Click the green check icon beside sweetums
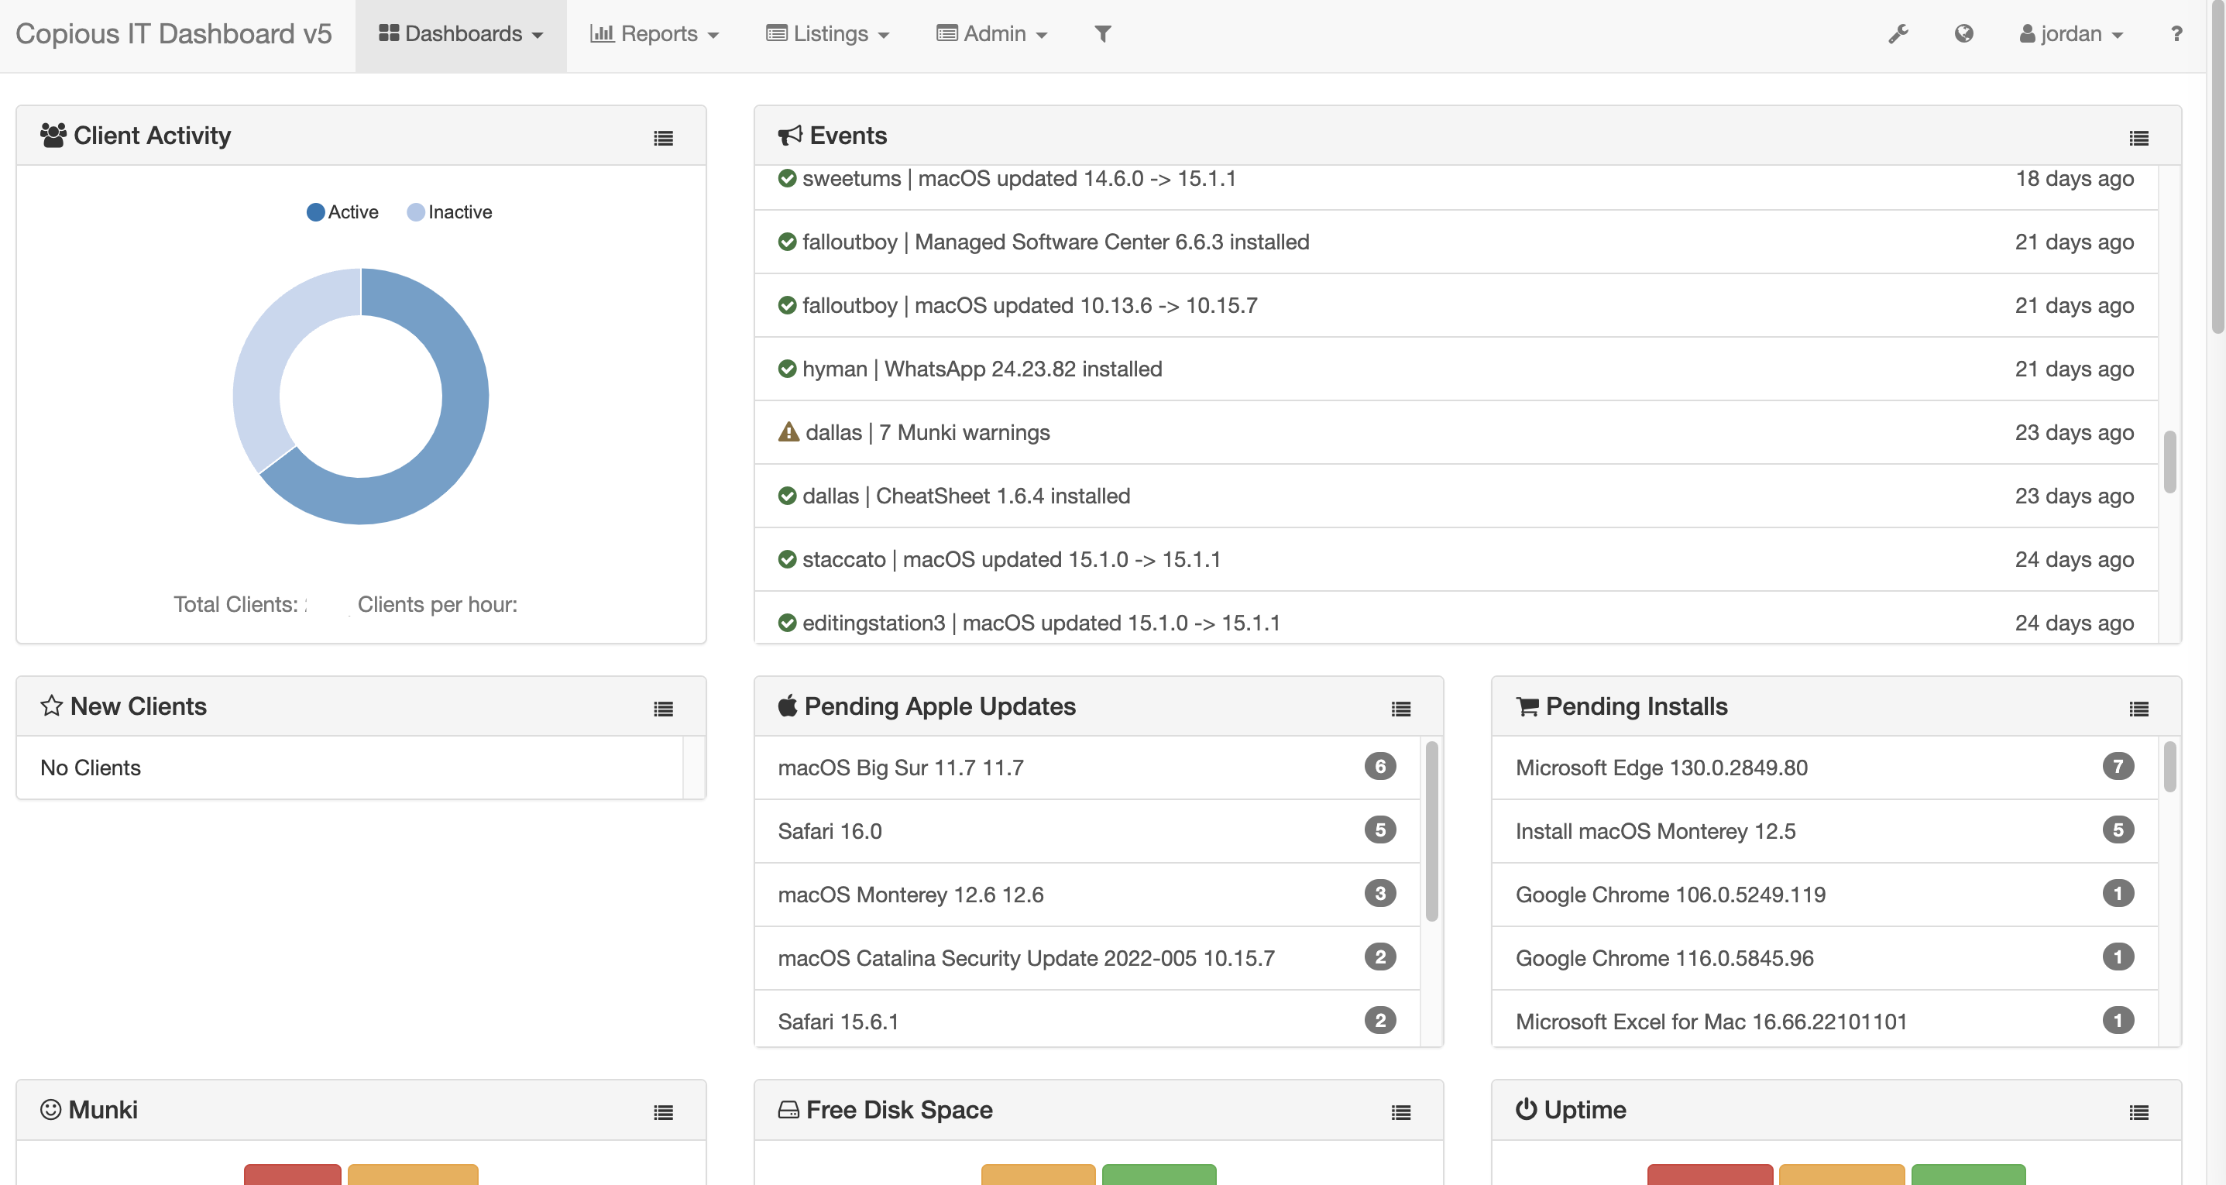This screenshot has height=1185, width=2226. click(x=787, y=178)
